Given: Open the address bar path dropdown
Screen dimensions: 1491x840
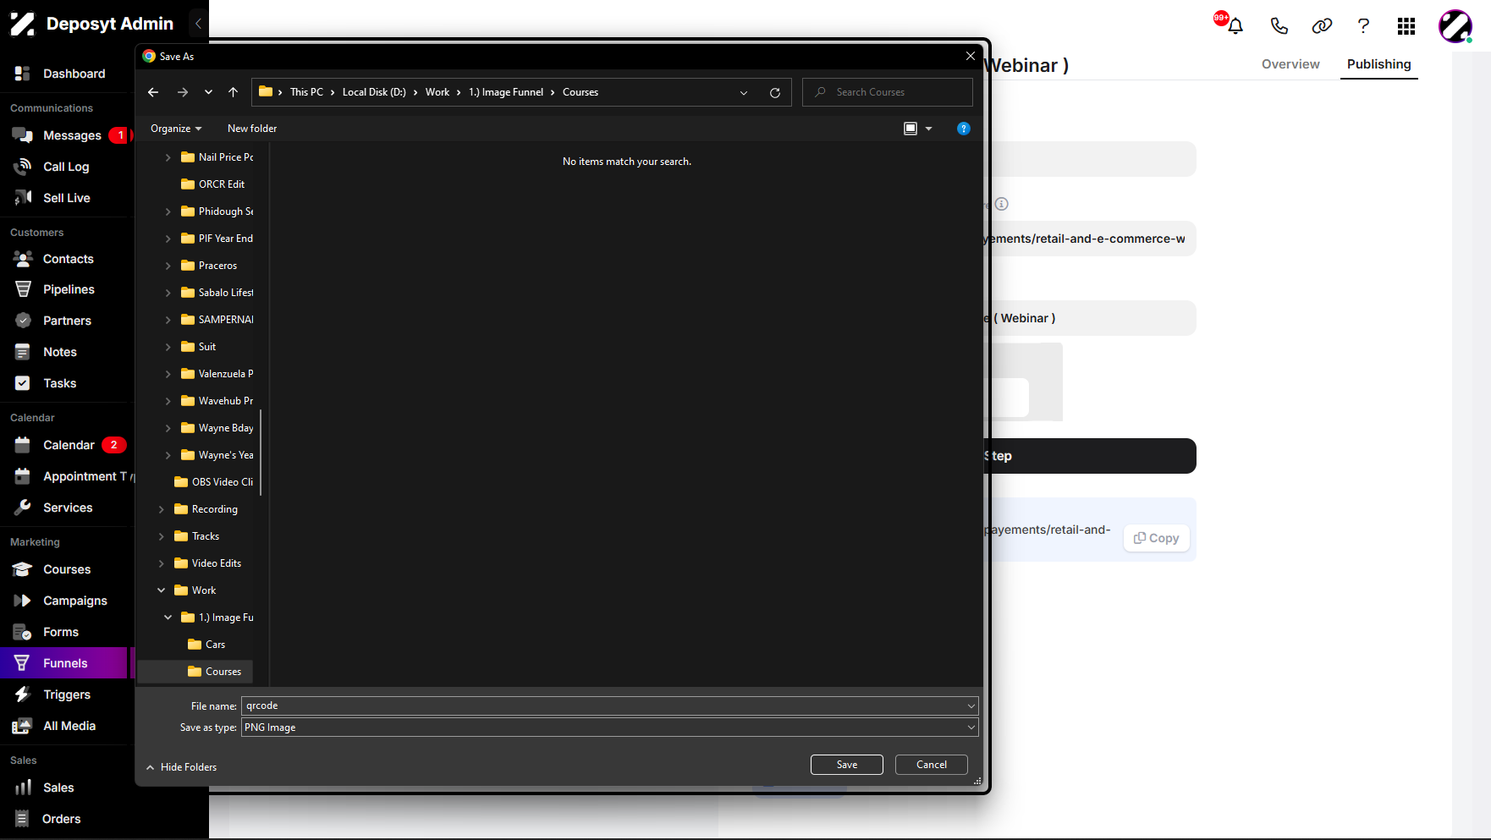Looking at the screenshot, I should pyautogui.click(x=744, y=92).
